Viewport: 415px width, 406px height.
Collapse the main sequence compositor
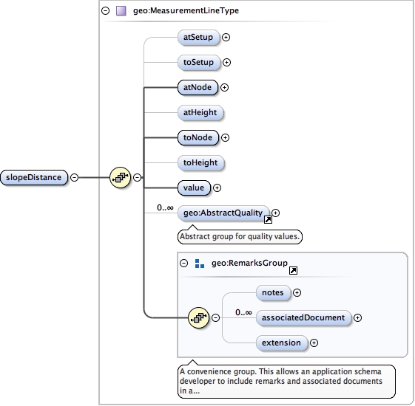137,177
